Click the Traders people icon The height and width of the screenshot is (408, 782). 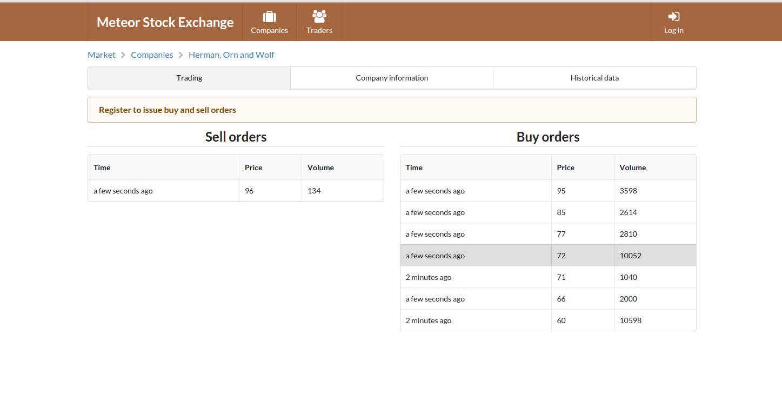coord(319,17)
